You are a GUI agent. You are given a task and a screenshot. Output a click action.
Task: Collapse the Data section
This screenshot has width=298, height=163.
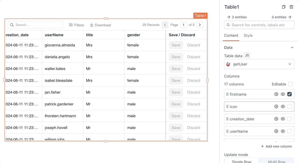pos(292,47)
